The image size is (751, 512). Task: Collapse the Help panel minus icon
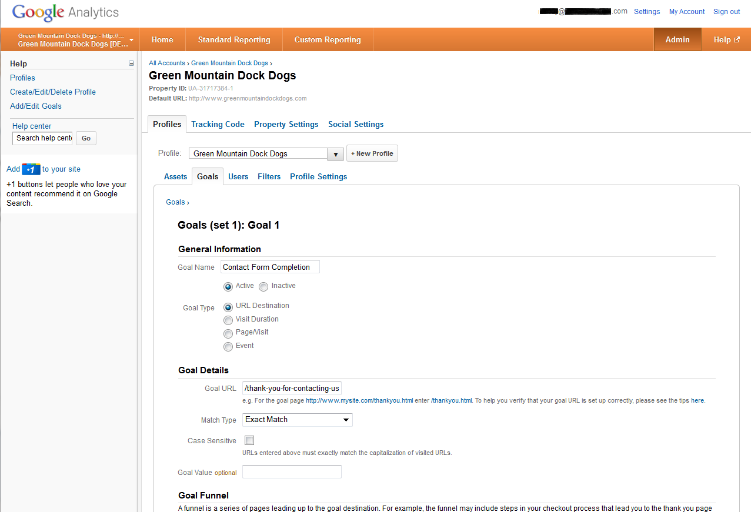[x=131, y=63]
